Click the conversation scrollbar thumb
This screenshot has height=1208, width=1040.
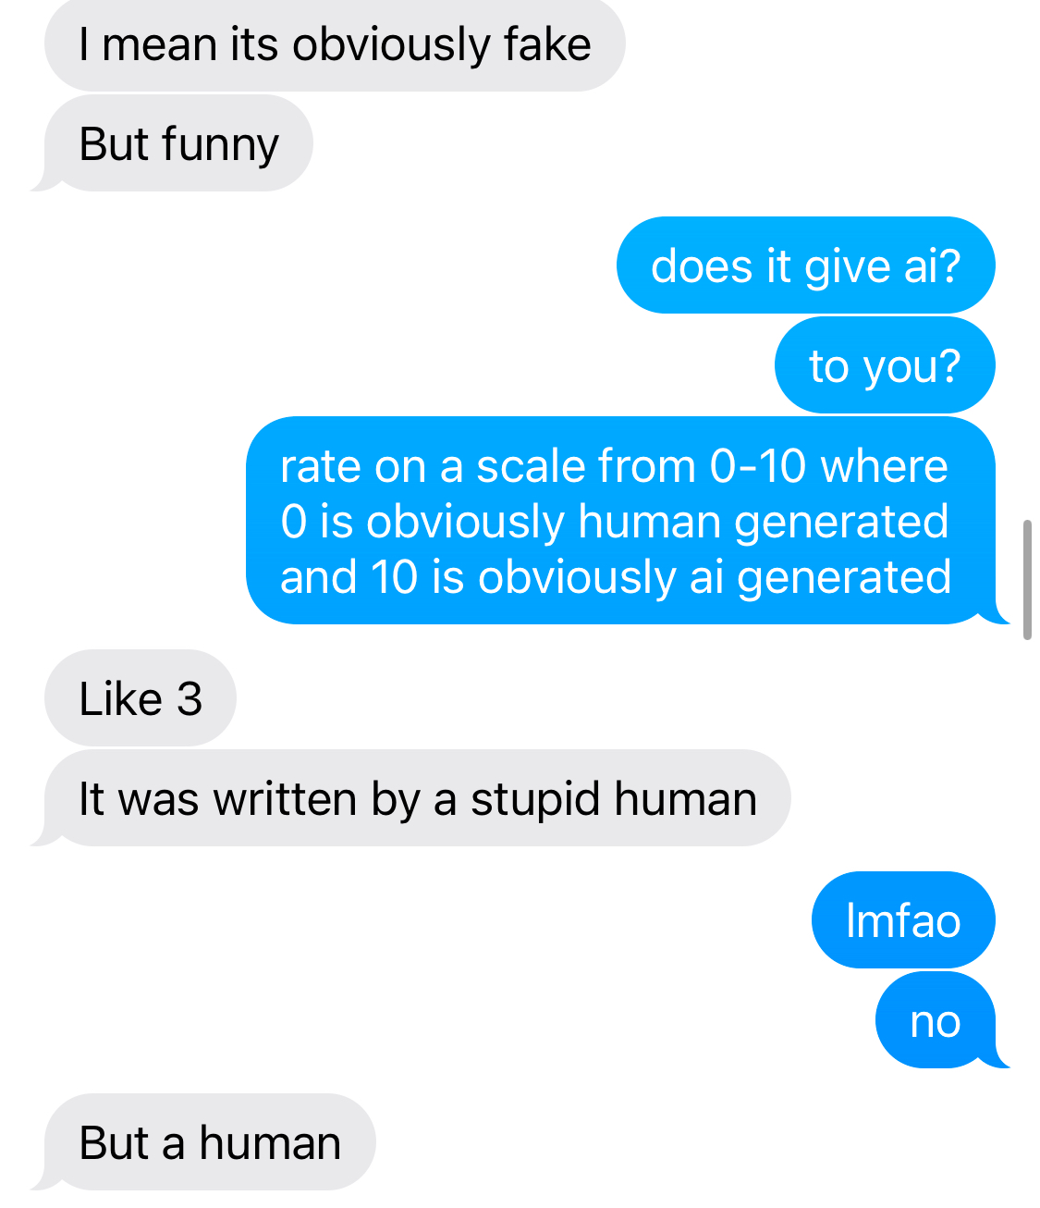[1027, 580]
